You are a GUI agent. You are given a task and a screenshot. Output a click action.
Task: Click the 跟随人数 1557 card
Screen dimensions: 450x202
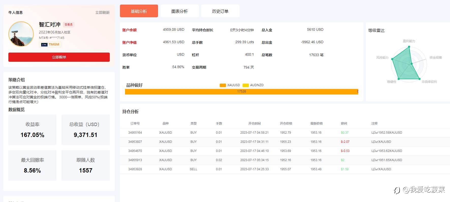(86, 165)
